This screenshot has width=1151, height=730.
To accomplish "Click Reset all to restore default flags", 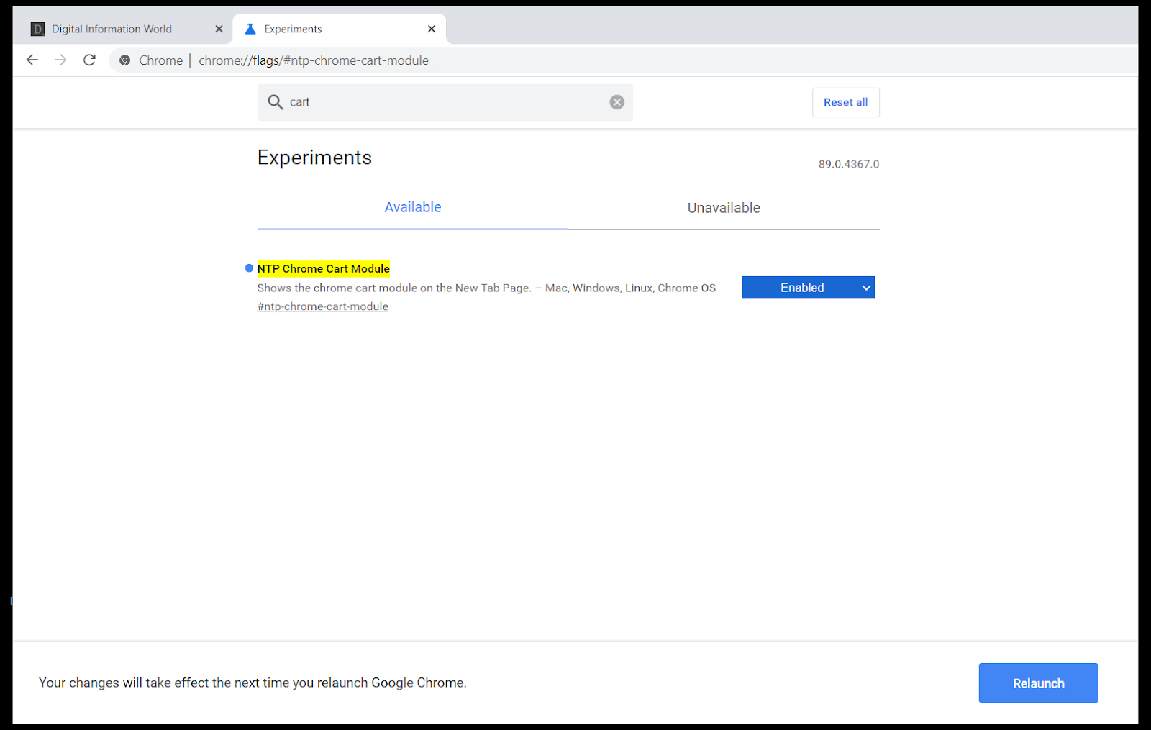I will (845, 102).
